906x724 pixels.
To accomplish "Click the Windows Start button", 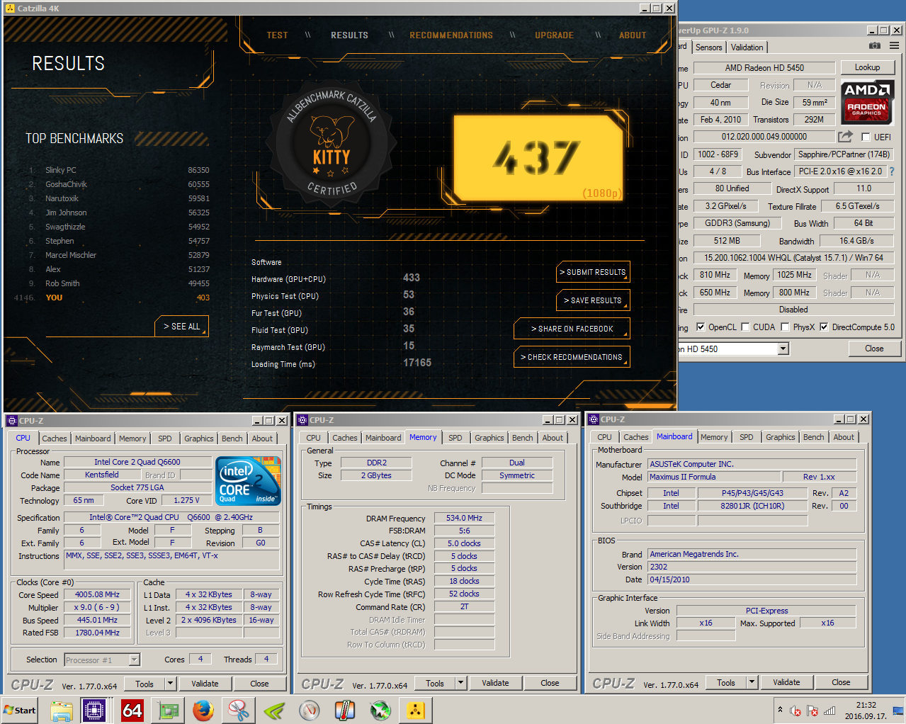I will click(20, 710).
